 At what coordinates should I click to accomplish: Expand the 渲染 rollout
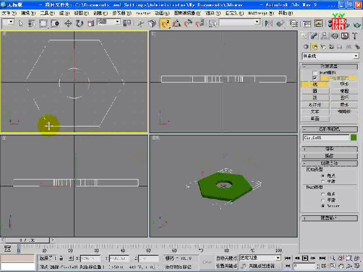(329, 149)
